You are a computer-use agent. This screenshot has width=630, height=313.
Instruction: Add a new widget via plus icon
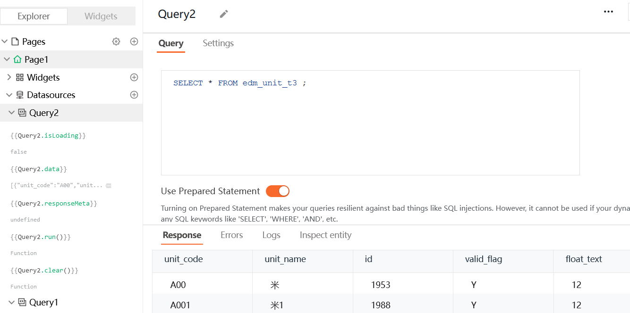(x=134, y=77)
